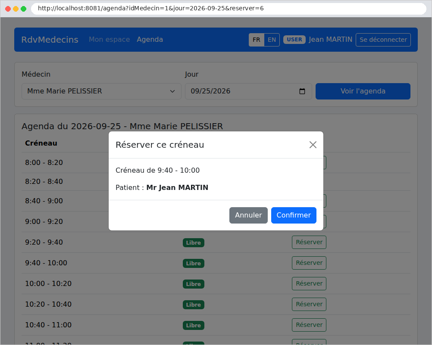Click the Créneau column header
Screen dimensions: 432x345
point(41,143)
